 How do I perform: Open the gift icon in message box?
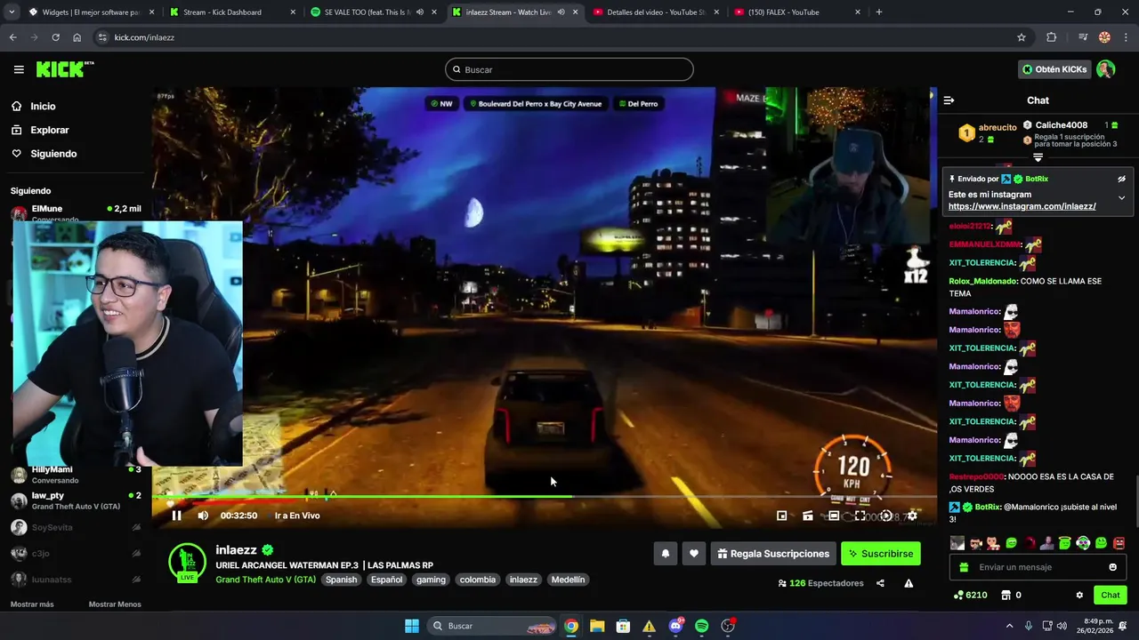pyautogui.click(x=965, y=567)
